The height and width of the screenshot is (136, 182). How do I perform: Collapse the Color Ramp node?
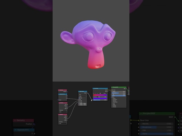coord(94,88)
